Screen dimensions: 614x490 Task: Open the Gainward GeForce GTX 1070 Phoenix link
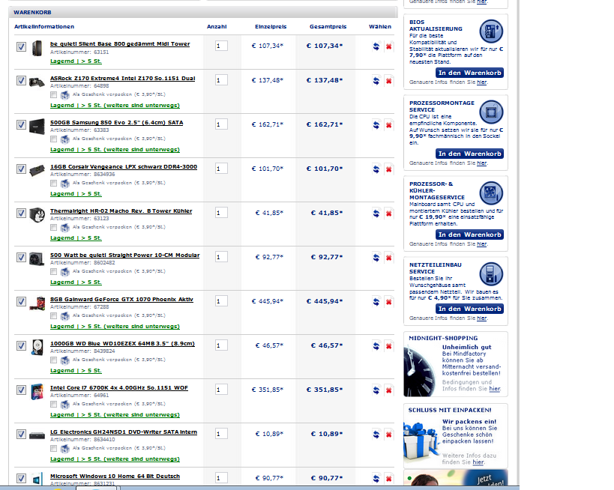pyautogui.click(x=121, y=300)
